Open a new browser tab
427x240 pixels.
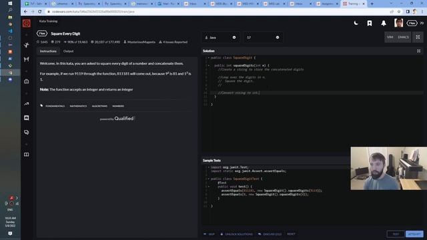pyautogui.click(x=372, y=4)
